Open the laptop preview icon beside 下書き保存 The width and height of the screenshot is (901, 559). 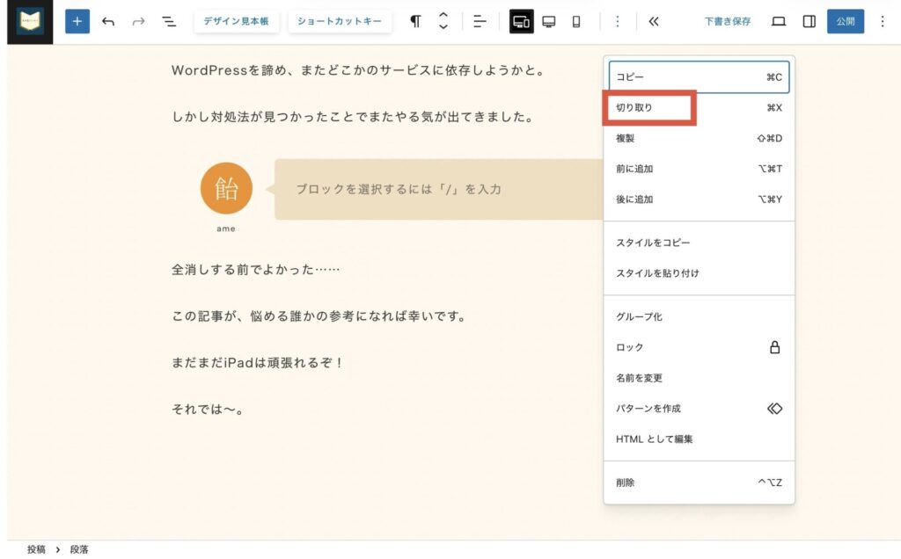click(x=779, y=21)
